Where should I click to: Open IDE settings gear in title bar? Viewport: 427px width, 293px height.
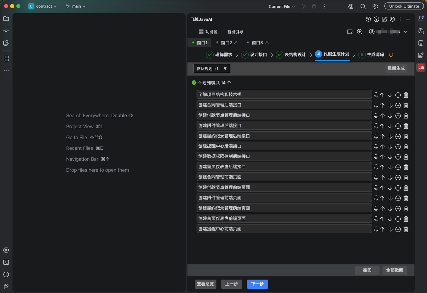375,6
